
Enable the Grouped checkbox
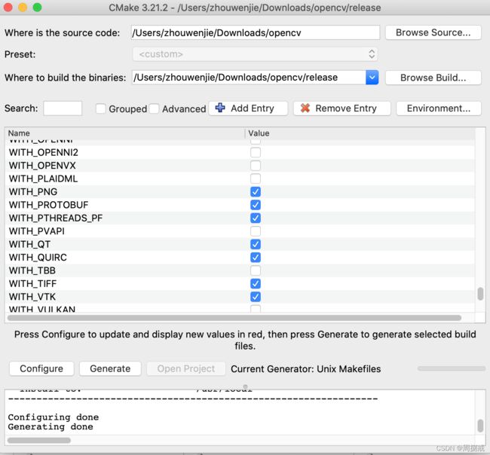(100, 108)
